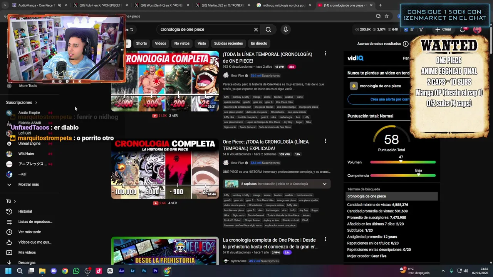Launch Adobe Lightroom from taskbar
The height and width of the screenshot is (277, 493).
(133, 271)
